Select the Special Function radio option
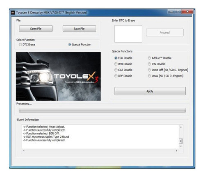205x177 pixels. [x=80, y=45]
